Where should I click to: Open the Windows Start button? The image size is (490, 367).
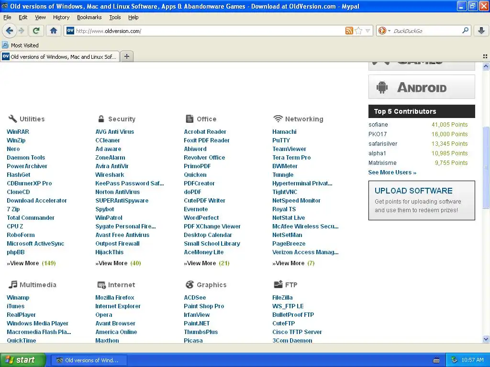tap(22, 360)
